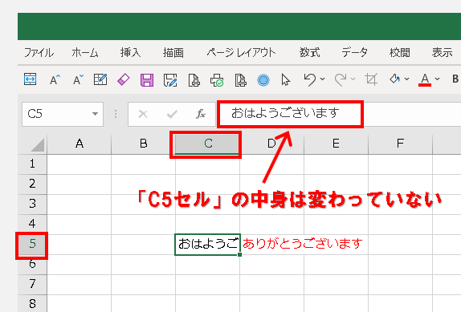Open the font color dropdown arrow

pyautogui.click(x=437, y=79)
